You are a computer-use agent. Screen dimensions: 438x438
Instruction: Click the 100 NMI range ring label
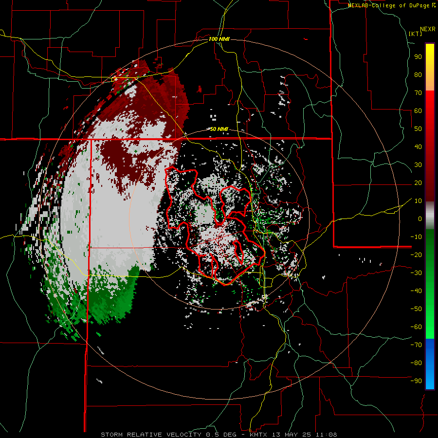219,39
